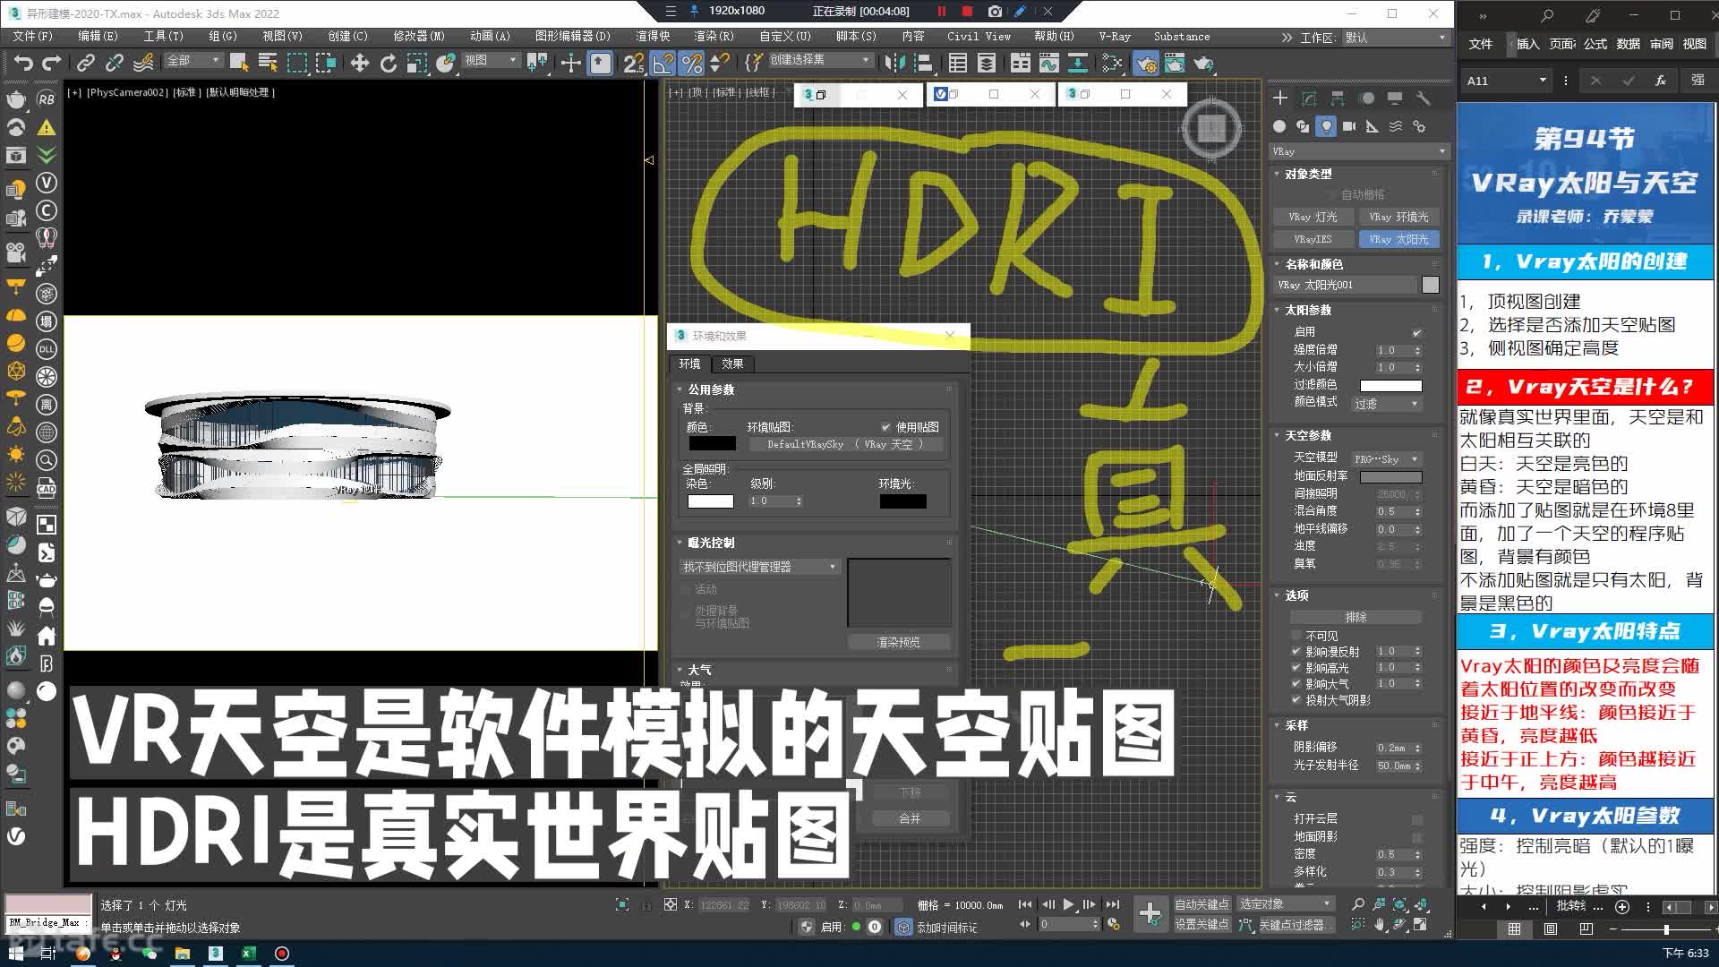This screenshot has height=967, width=1719.
Task: Choose the Unlink Selection tool
Action: 114,63
